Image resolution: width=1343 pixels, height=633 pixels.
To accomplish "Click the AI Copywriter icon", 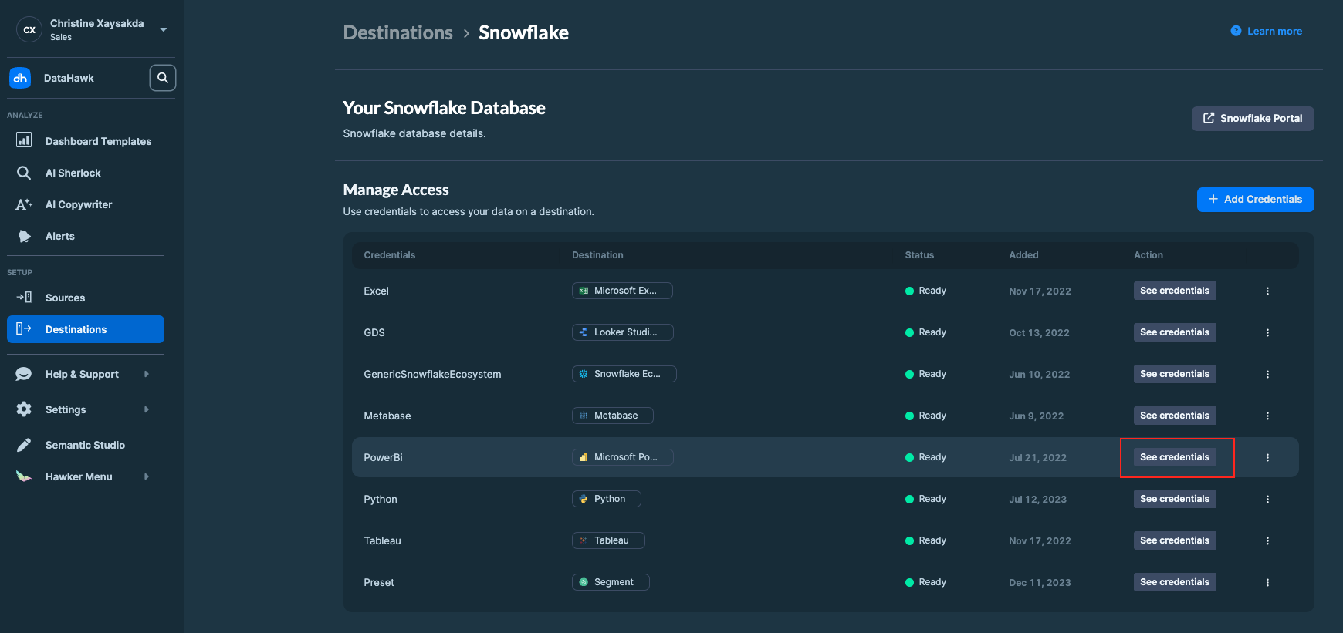I will coord(24,204).
